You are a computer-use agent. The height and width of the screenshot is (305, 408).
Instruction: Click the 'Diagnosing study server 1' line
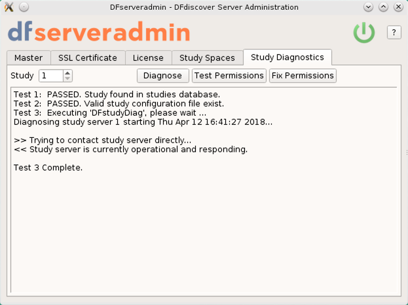coord(143,122)
